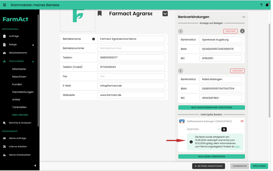The image size is (273, 171).
Task: Click Neue Bankverbindung hinzufügen button
Action: [x=211, y=107]
